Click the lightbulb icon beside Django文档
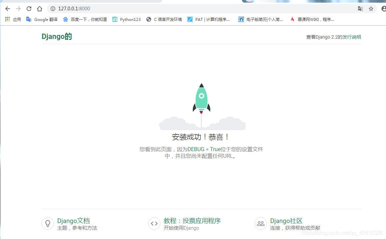The width and height of the screenshot is (386, 239). (48, 223)
